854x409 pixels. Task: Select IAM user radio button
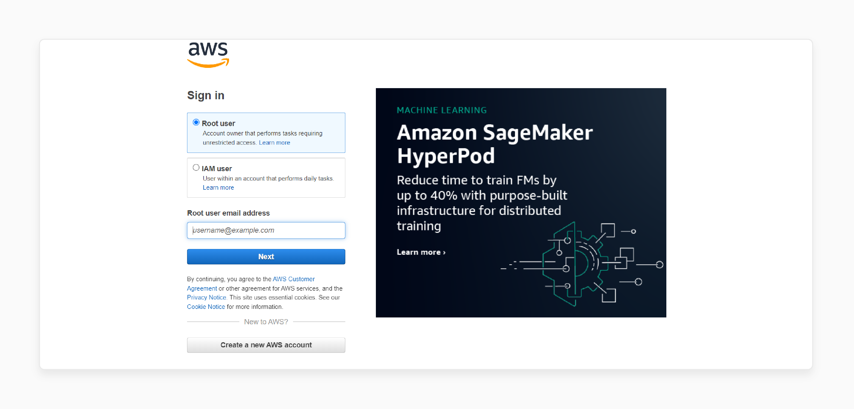tap(197, 167)
